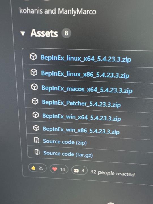Click package icon beside BepInEx_win_x64 zip

35,115
